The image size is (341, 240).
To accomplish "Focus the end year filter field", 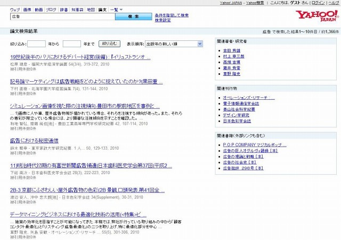I will 71,44.
